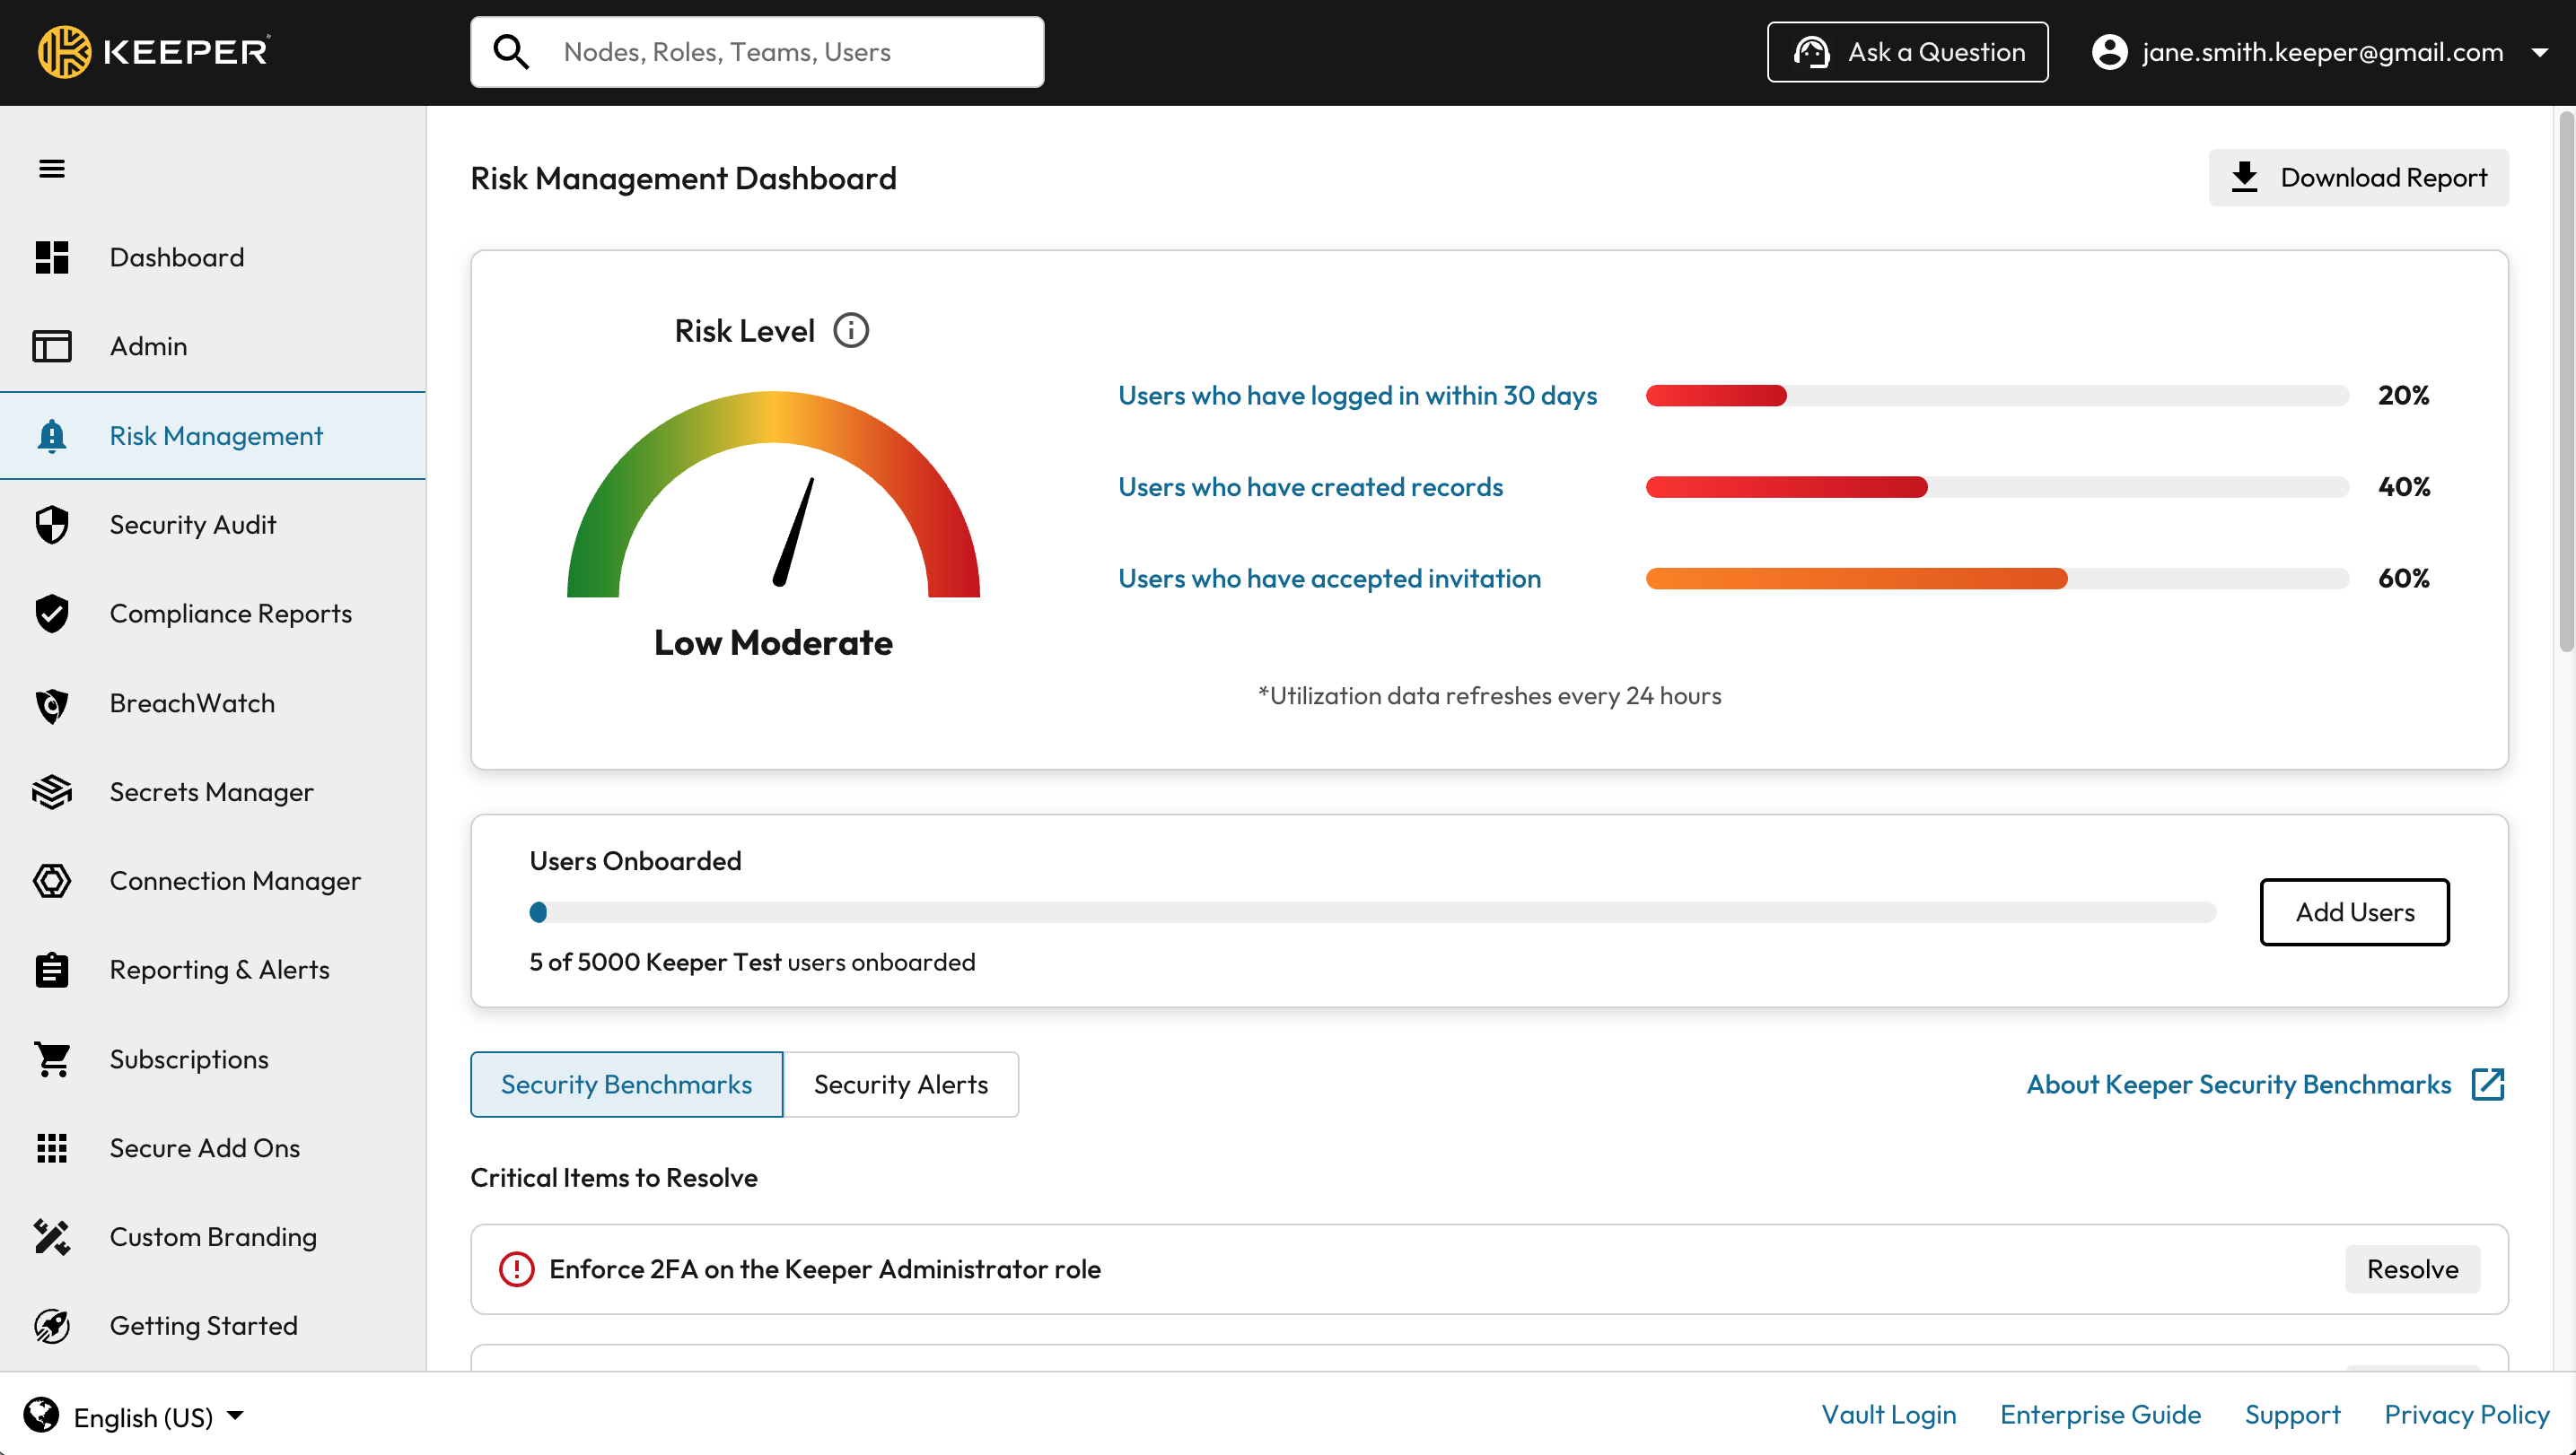Viewport: 2576px width, 1455px height.
Task: Open Secrets Manager layers icon
Action: (x=52, y=792)
